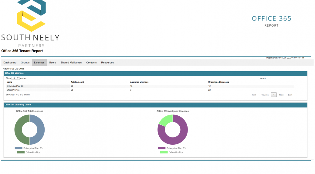Switch to the Resources tab
Viewport: 315px width, 174px height.
point(107,63)
